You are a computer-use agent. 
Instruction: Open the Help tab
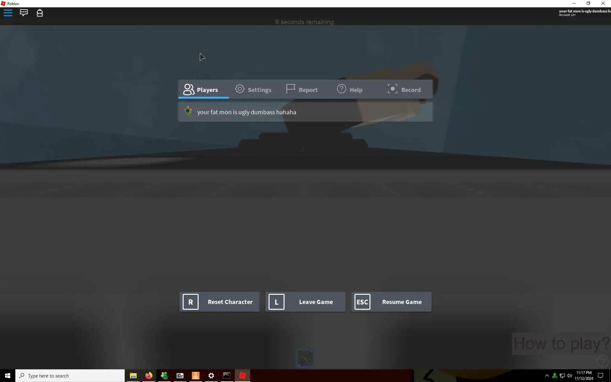coord(350,90)
